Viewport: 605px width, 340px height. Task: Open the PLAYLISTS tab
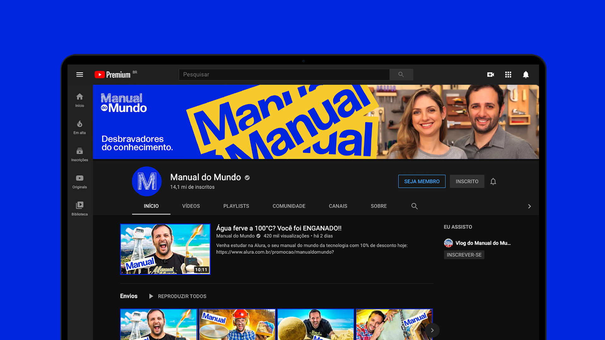pos(236,206)
